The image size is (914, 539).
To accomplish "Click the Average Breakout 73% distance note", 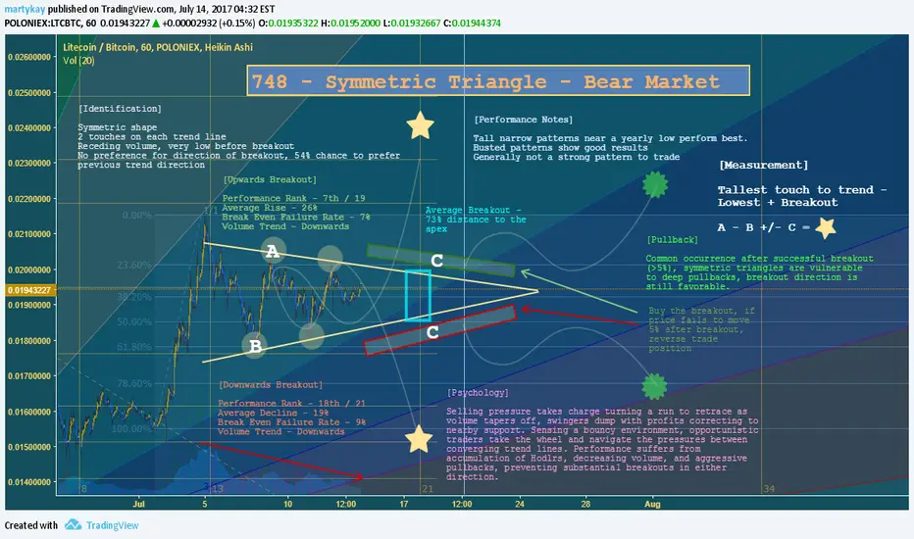I will coord(475,220).
